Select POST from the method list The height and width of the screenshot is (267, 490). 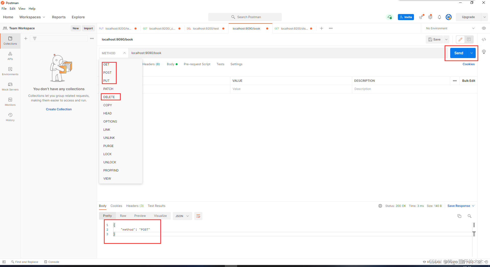[107, 73]
